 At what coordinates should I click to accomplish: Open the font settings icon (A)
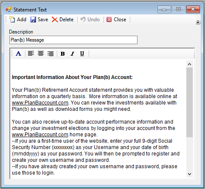[x=19, y=54]
